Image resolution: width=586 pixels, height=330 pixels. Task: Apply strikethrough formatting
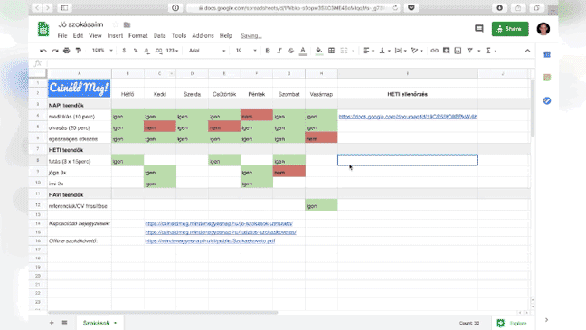tap(291, 51)
